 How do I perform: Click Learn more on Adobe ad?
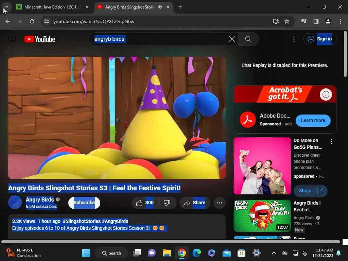click(313, 120)
